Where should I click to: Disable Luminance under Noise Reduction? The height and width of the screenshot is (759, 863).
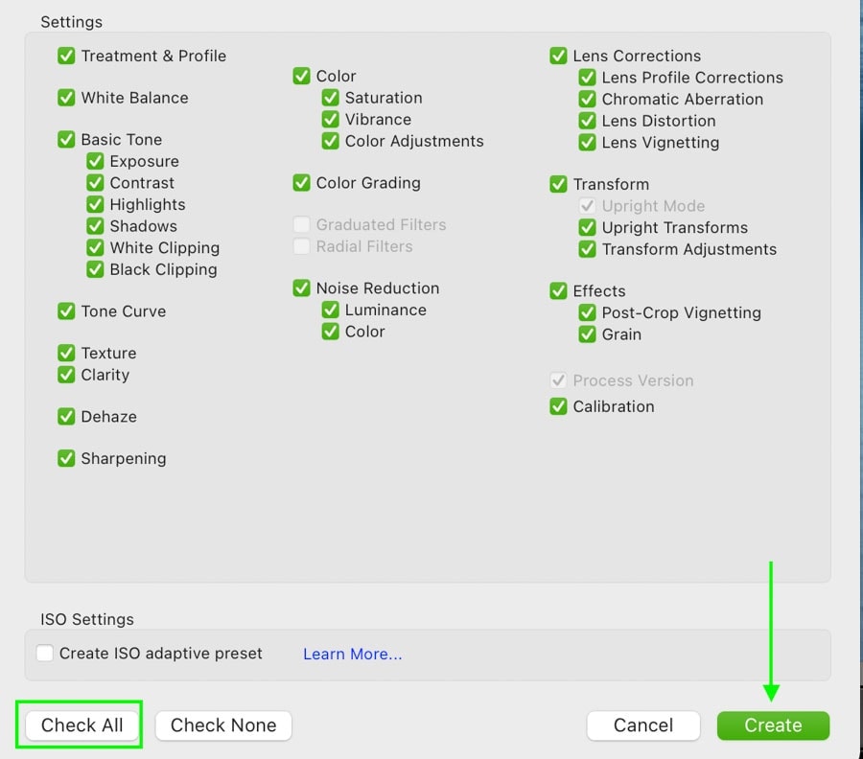point(330,310)
